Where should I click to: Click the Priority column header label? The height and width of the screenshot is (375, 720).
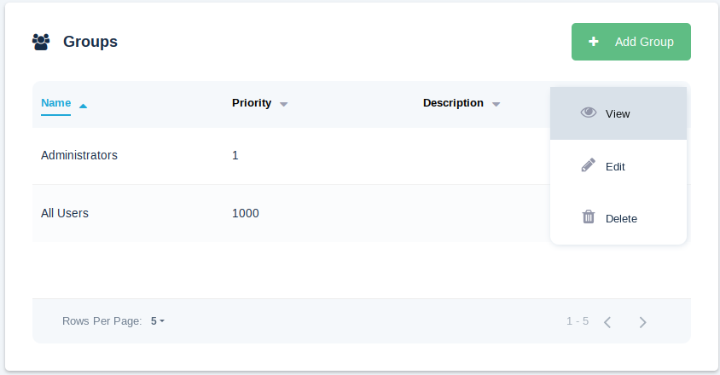pos(252,103)
